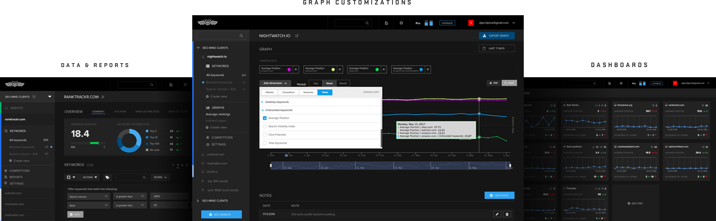This screenshot has height=221, width=716.
Task: Open COMPETITORS section in center sidebar
Action: [x=222, y=138]
